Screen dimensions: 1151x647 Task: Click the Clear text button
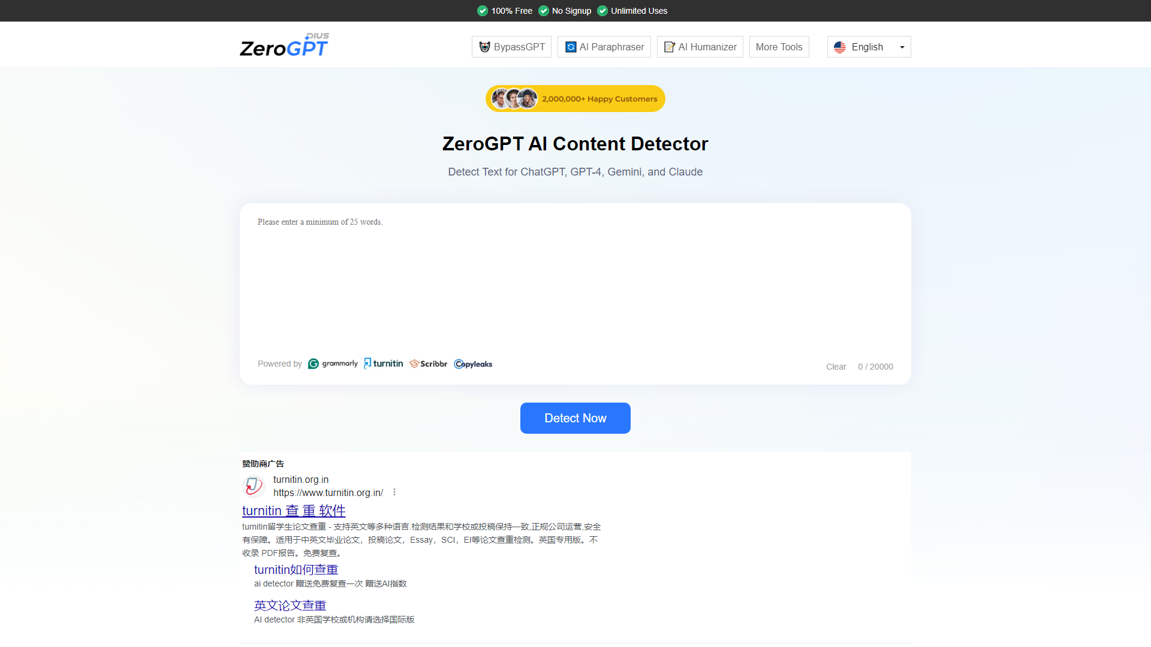[x=836, y=366]
